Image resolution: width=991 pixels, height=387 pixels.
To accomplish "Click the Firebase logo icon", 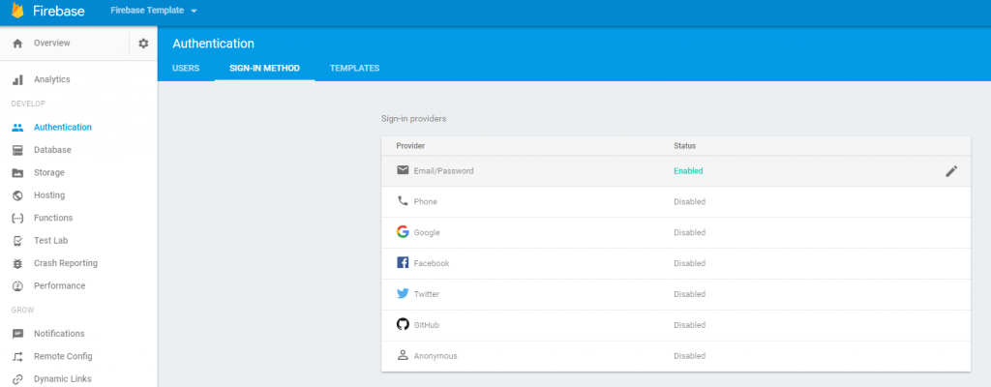I will [17, 12].
